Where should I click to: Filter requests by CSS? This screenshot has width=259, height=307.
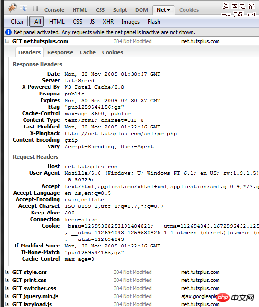coord(77,22)
